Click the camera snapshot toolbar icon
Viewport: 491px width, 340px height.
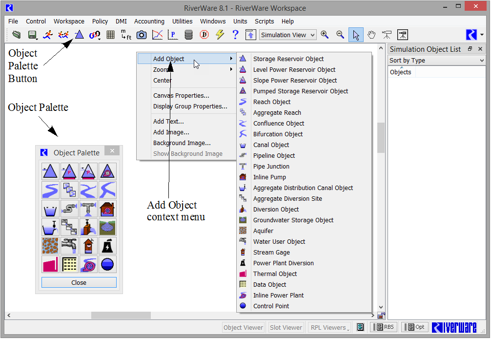(141, 35)
